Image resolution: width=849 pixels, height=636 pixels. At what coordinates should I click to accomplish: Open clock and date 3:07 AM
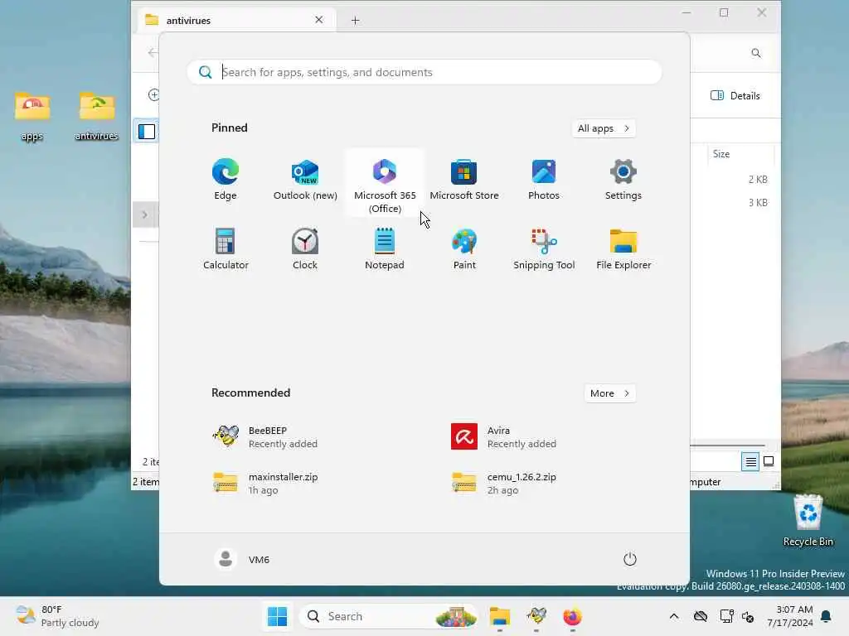coord(790,616)
